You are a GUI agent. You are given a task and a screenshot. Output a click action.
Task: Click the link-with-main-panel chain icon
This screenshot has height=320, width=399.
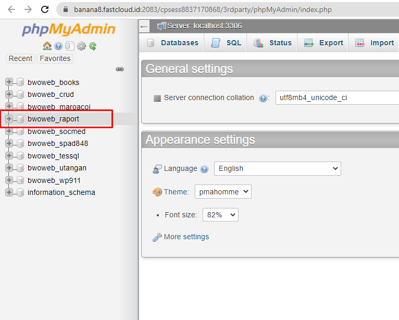click(120, 69)
